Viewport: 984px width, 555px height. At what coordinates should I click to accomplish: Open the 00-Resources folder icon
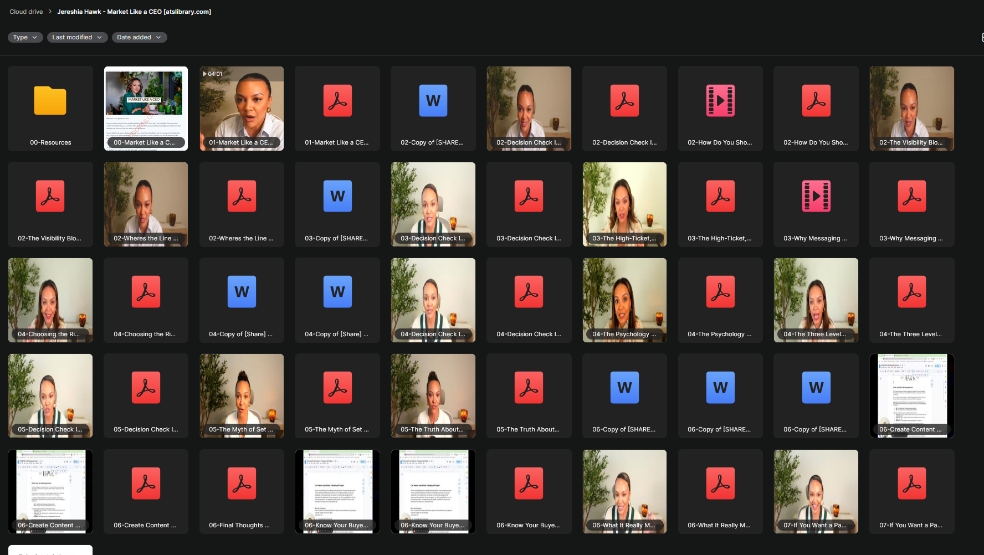[50, 101]
